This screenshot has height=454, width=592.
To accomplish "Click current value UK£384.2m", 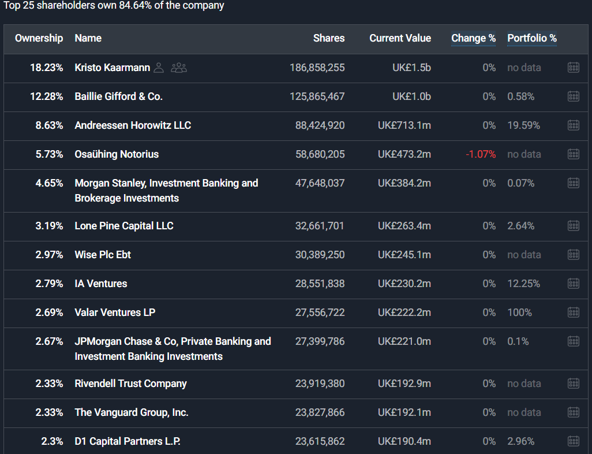I will (404, 183).
